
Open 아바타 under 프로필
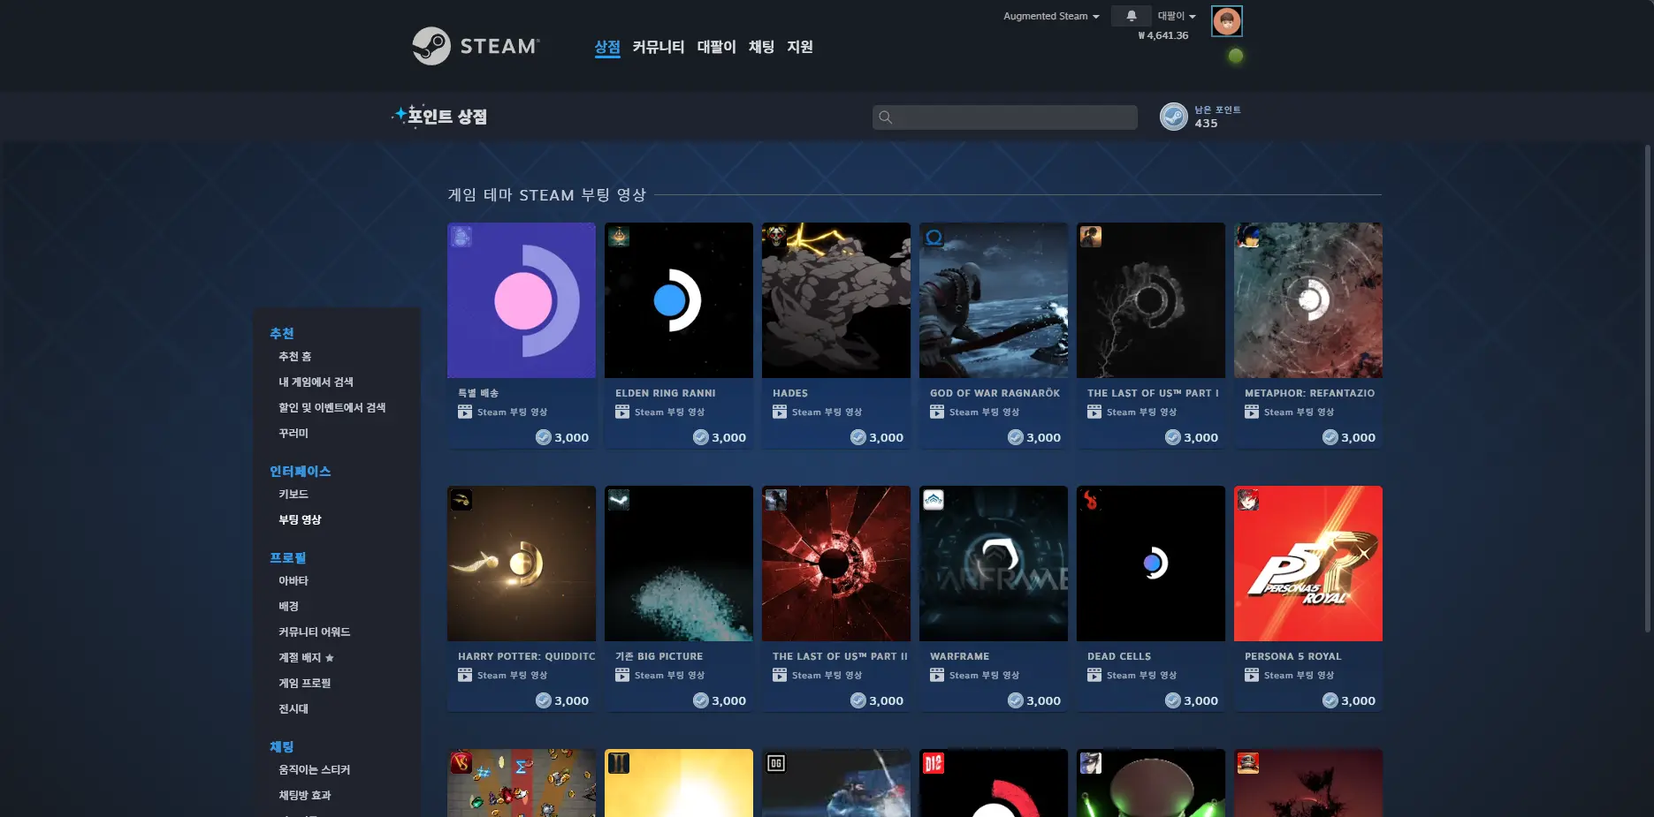[x=293, y=580]
